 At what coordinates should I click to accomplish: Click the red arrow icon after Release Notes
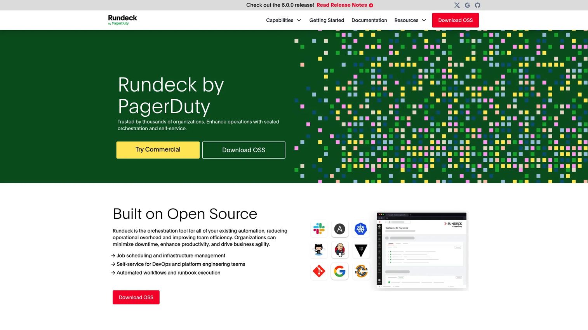pyautogui.click(x=371, y=5)
